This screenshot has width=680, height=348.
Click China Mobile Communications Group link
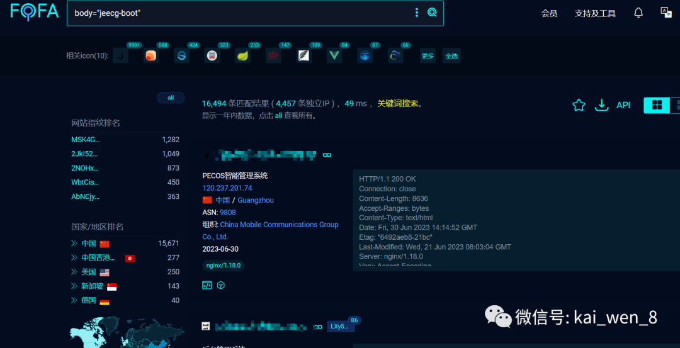pyautogui.click(x=270, y=230)
